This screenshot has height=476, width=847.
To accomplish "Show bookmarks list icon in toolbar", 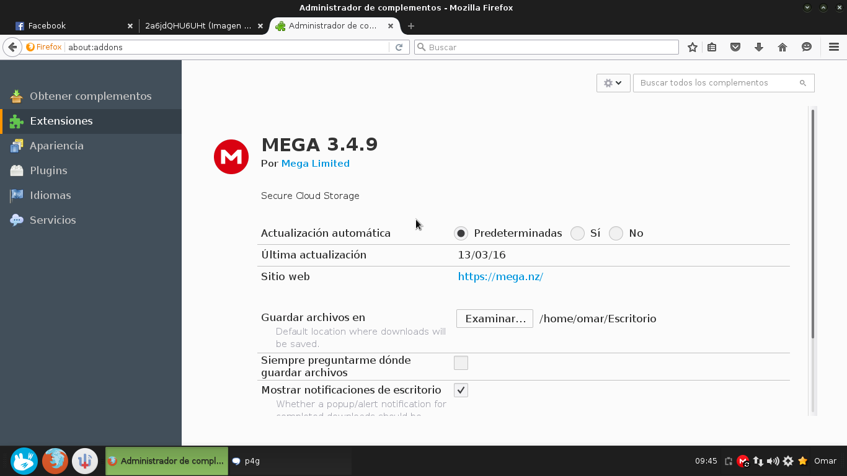I will click(x=712, y=47).
